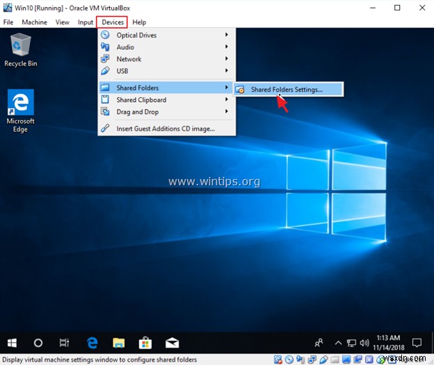Click the Shared Clipboard icon in Devices menu
This screenshot has width=434, height=365.
(105, 99)
